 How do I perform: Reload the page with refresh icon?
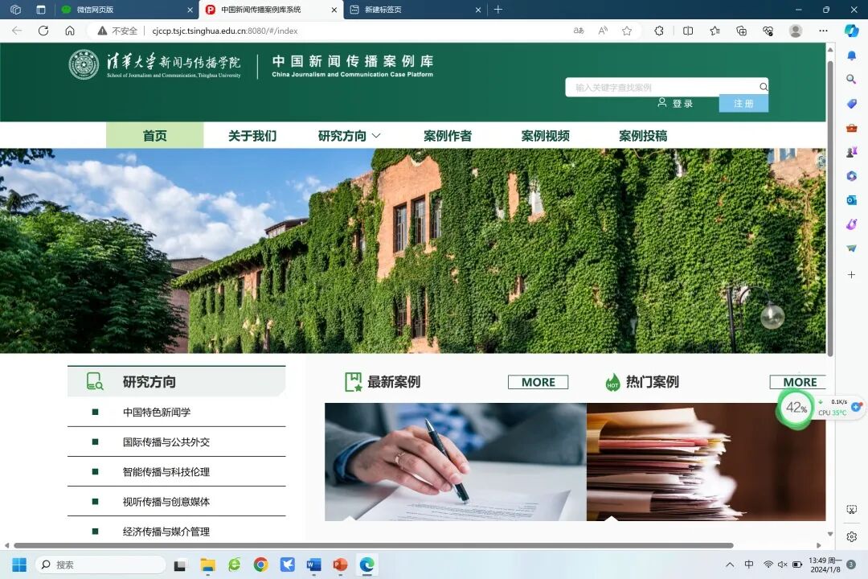[43, 31]
